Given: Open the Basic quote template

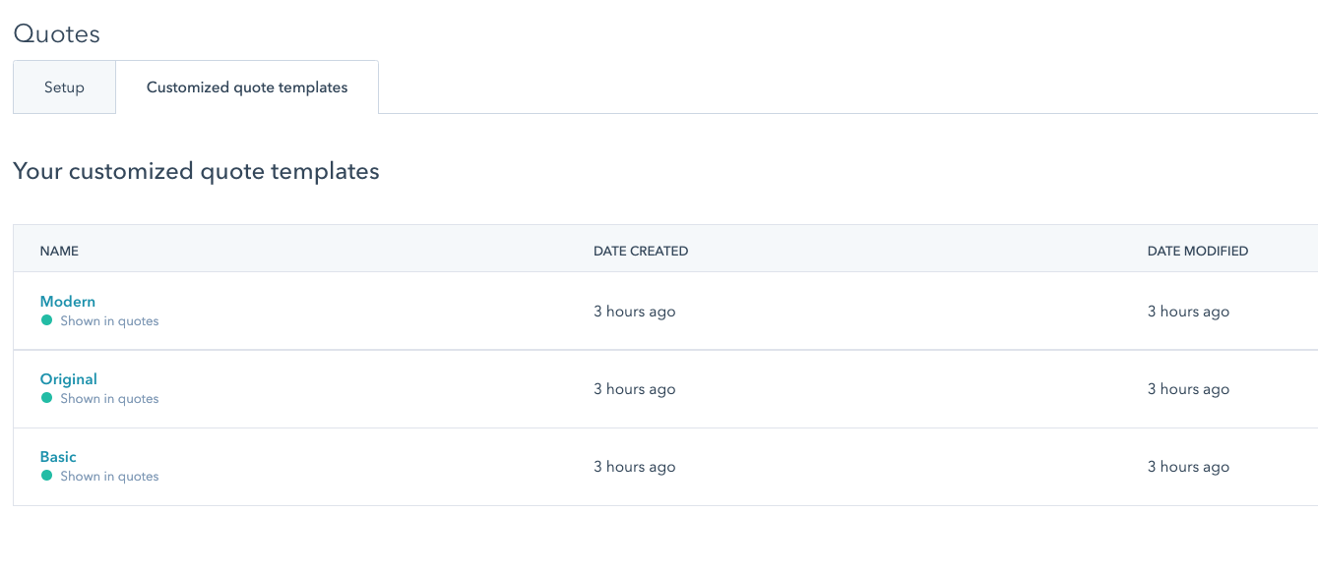Looking at the screenshot, I should [58, 457].
